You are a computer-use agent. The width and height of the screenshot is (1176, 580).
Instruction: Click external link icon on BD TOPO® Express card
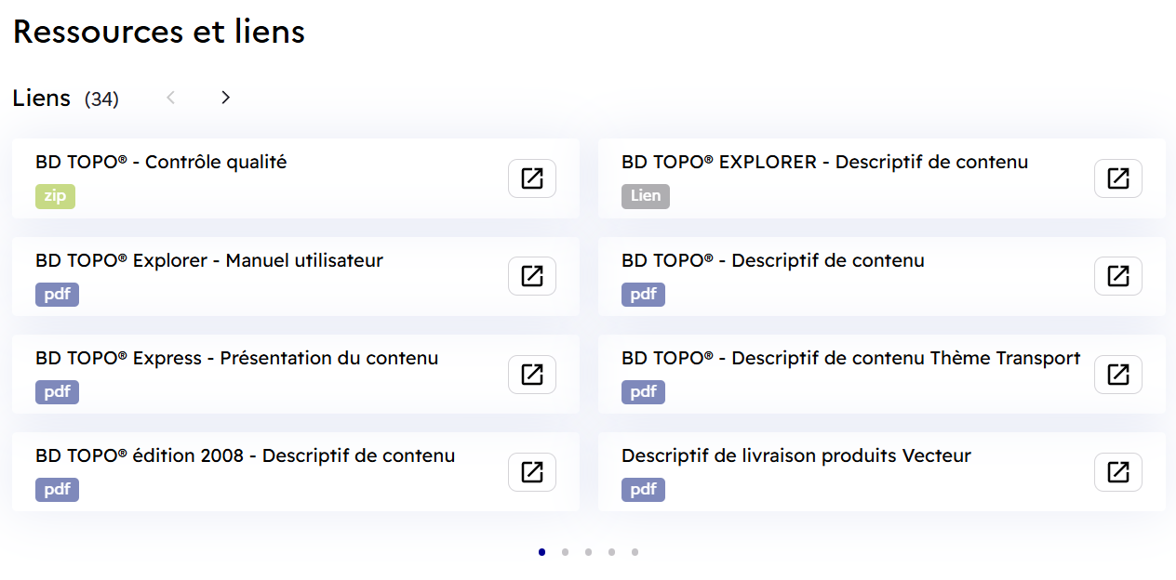(x=531, y=374)
